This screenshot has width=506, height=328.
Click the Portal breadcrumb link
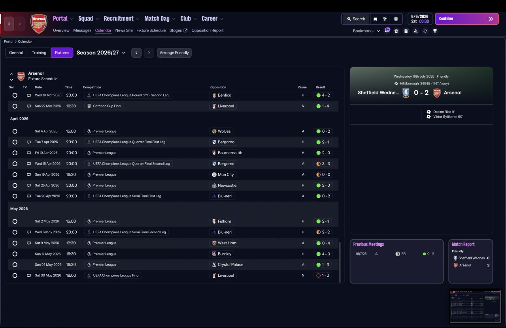point(9,41)
